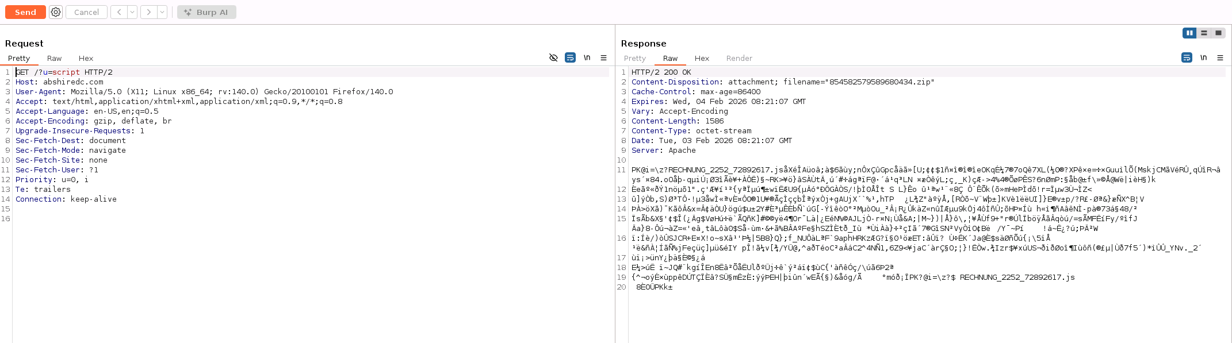Image resolution: width=1232 pixels, height=343 pixels.
Task: Click the GET request line in editor
Action: point(64,72)
